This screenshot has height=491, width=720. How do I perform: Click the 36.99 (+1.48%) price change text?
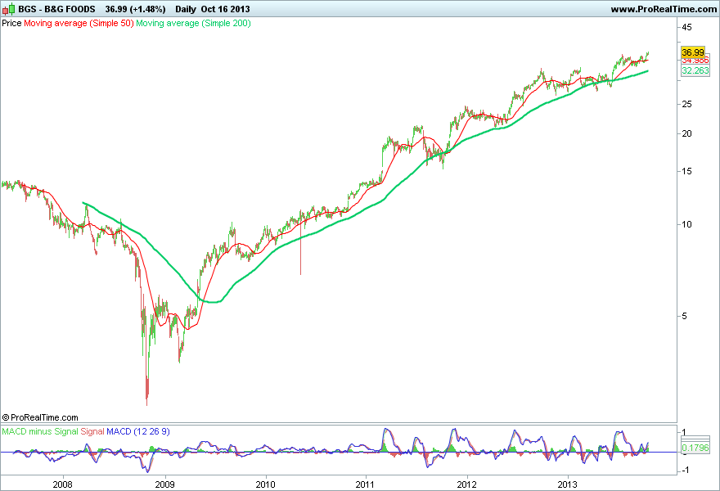(135, 9)
